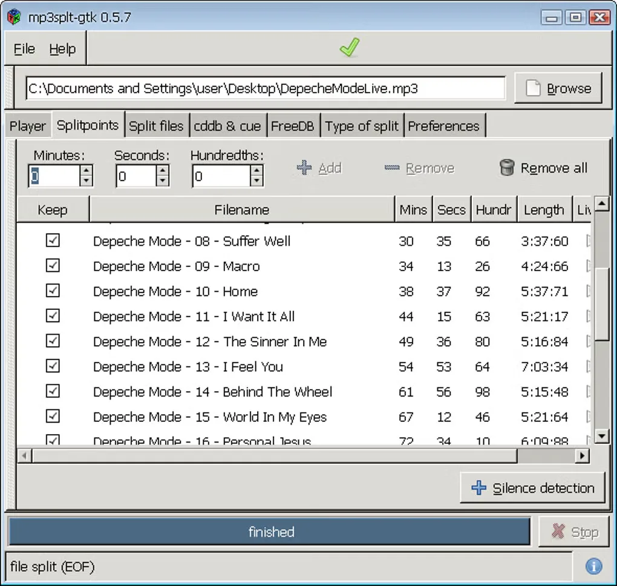Click Remove all splitpoints button

tap(543, 168)
